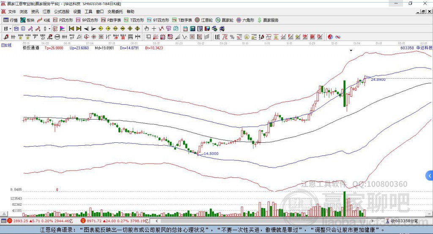This screenshot has width=433, height=234.
Task: Click the Tp=26.8888 indicator value
Action: (x=54, y=48)
